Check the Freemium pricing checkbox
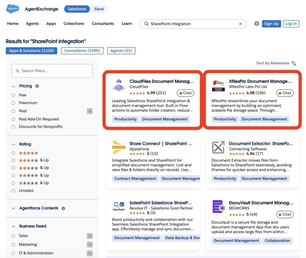Image resolution: width=306 pixels, height=258 pixels. pyautogui.click(x=13, y=103)
